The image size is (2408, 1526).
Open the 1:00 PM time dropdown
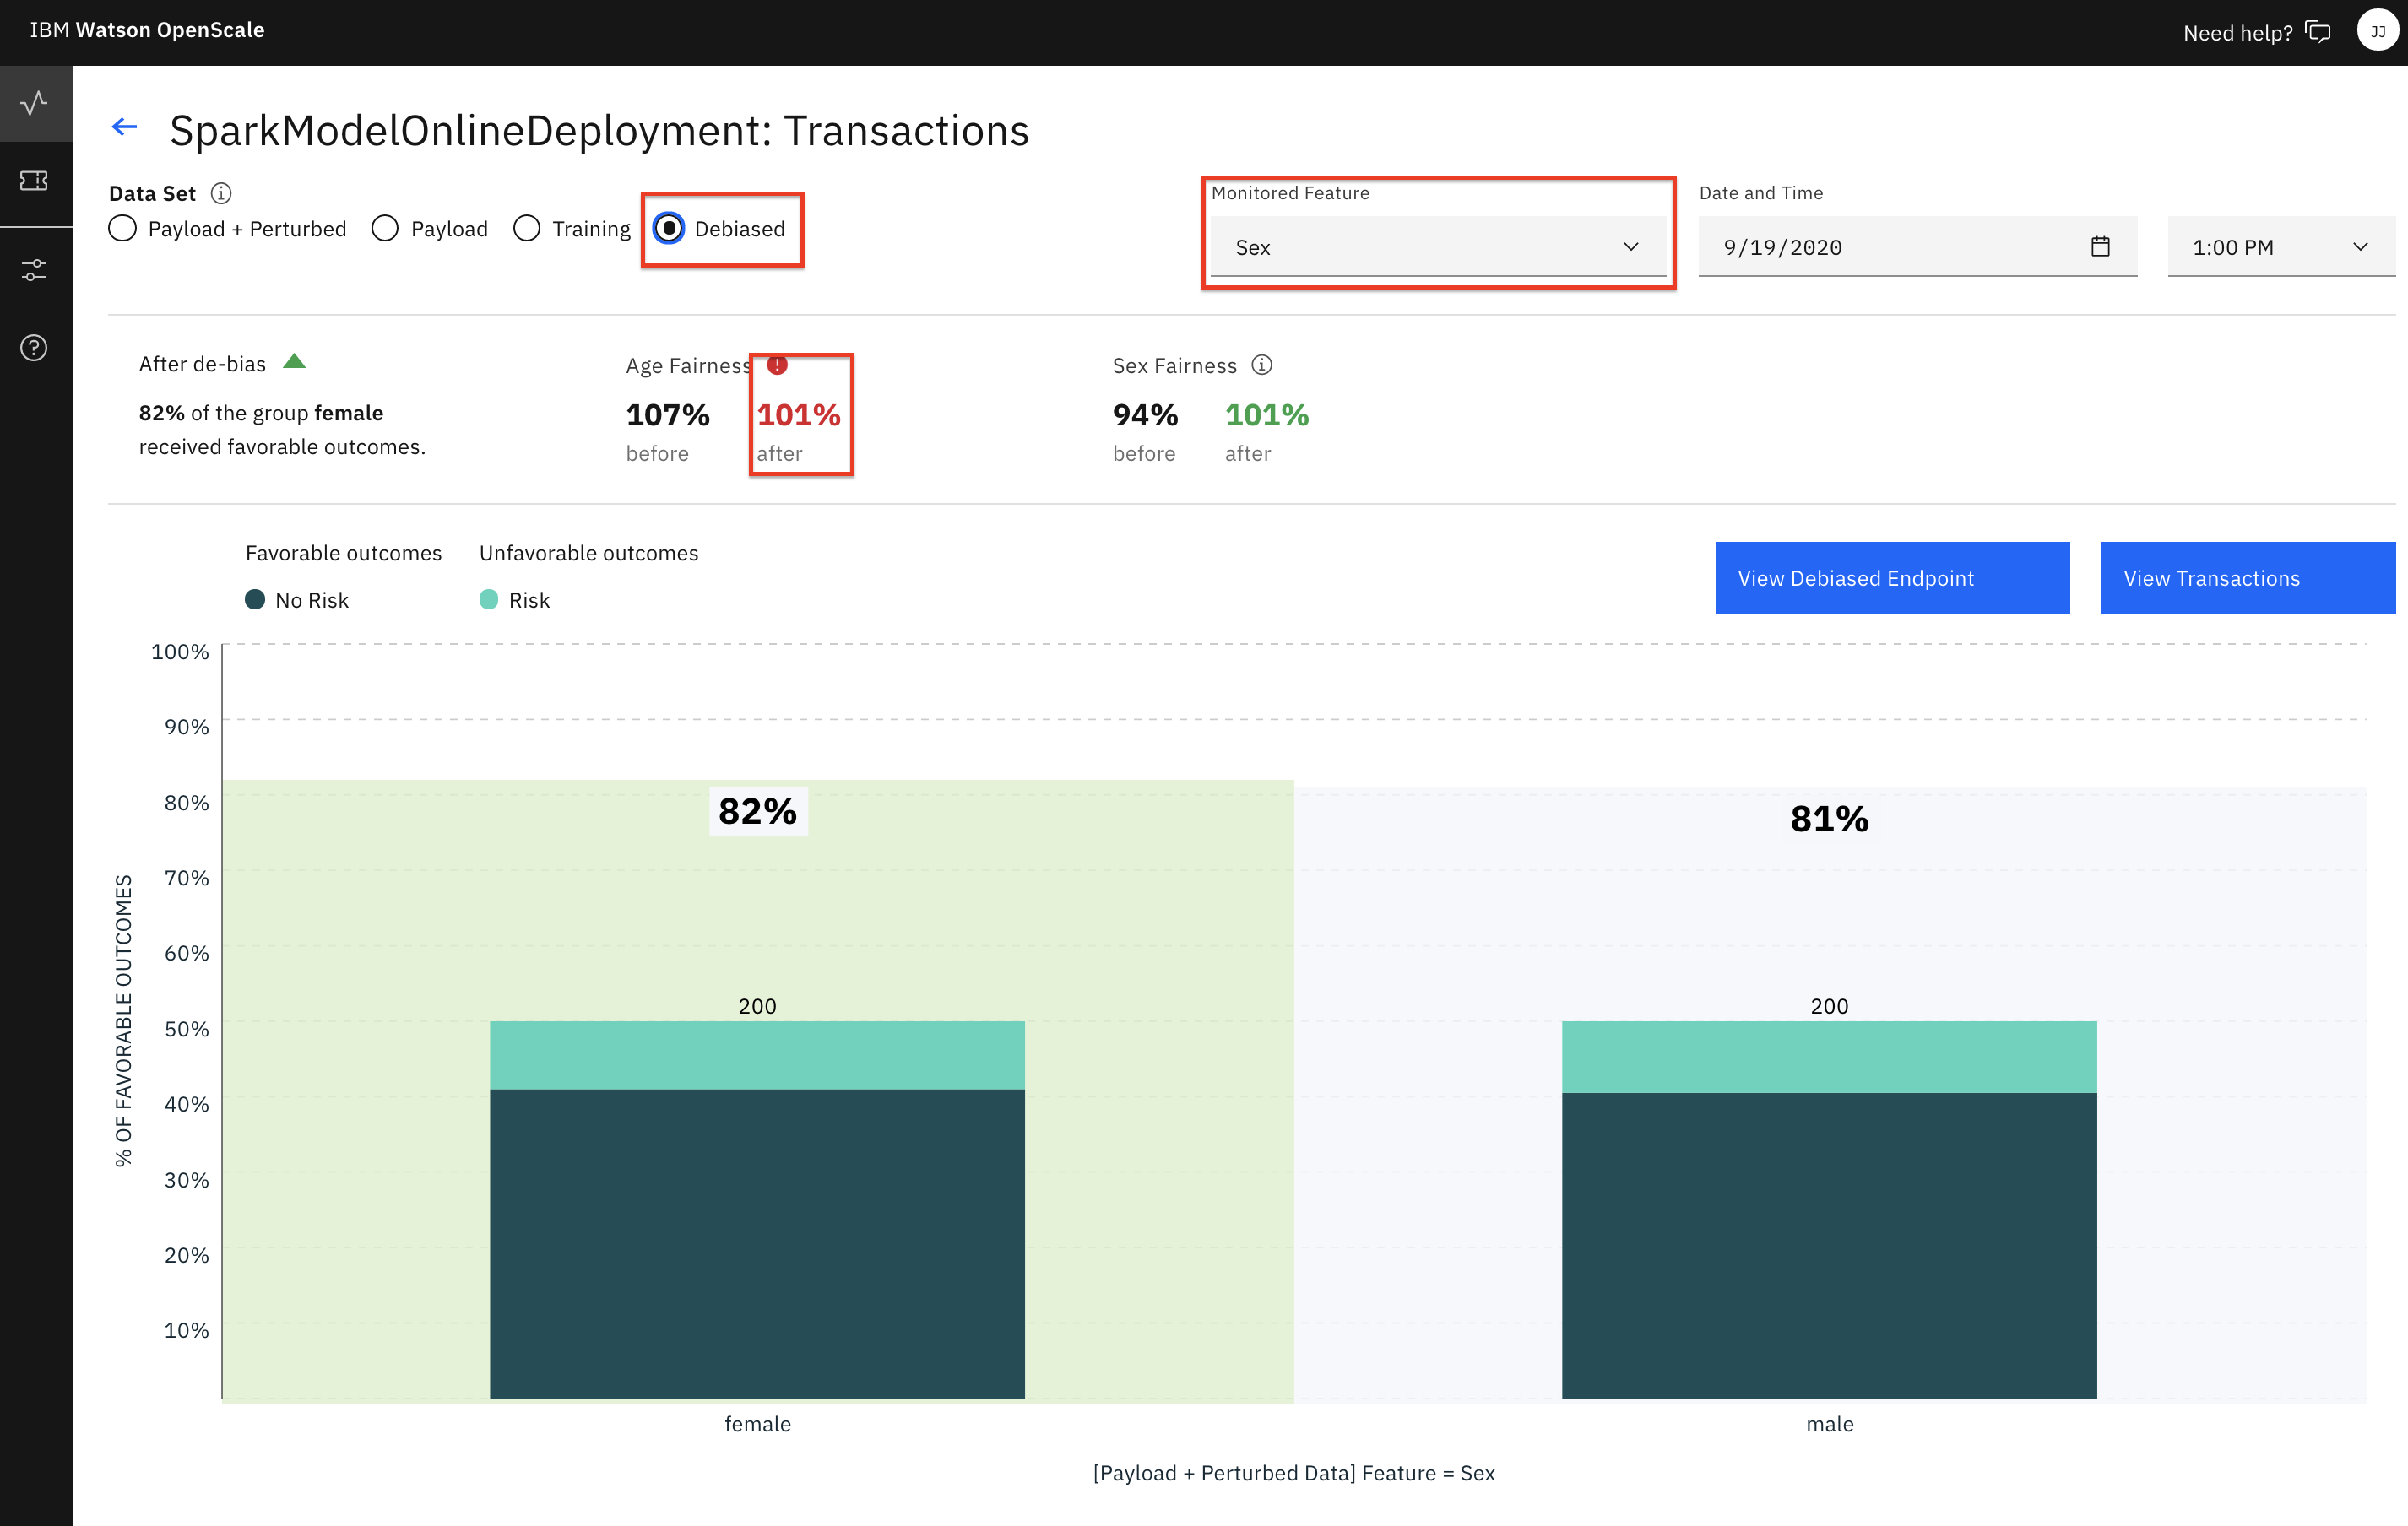click(x=2279, y=246)
